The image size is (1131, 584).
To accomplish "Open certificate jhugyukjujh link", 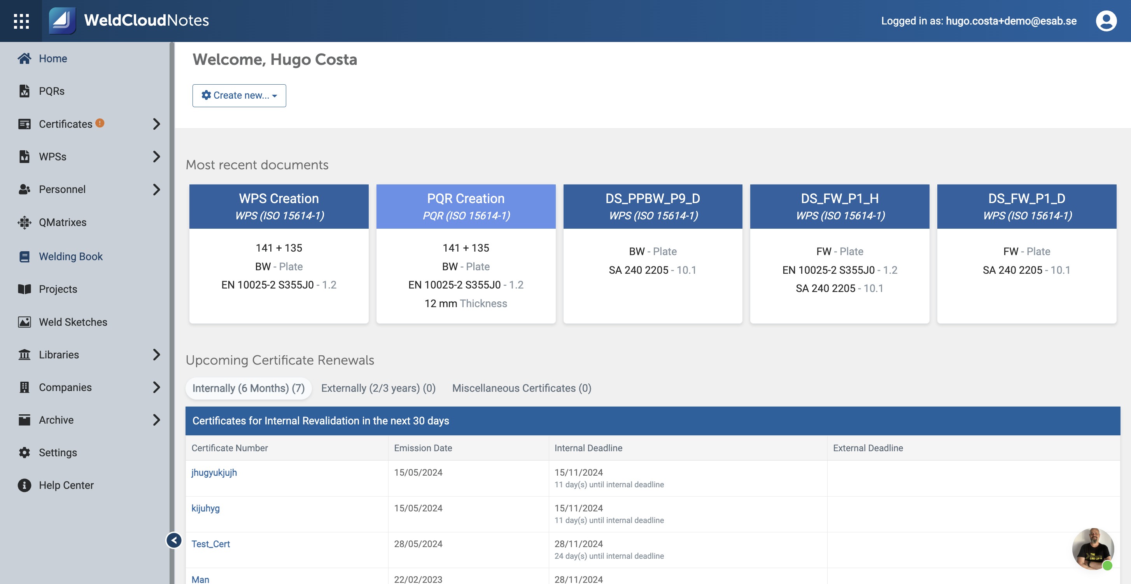I will tap(214, 472).
